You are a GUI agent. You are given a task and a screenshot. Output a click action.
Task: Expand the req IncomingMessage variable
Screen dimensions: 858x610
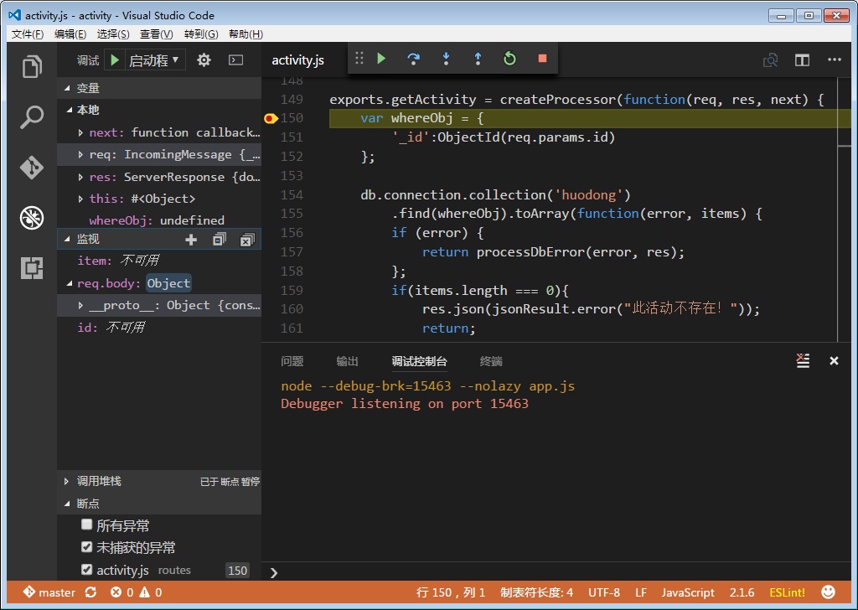pos(80,155)
